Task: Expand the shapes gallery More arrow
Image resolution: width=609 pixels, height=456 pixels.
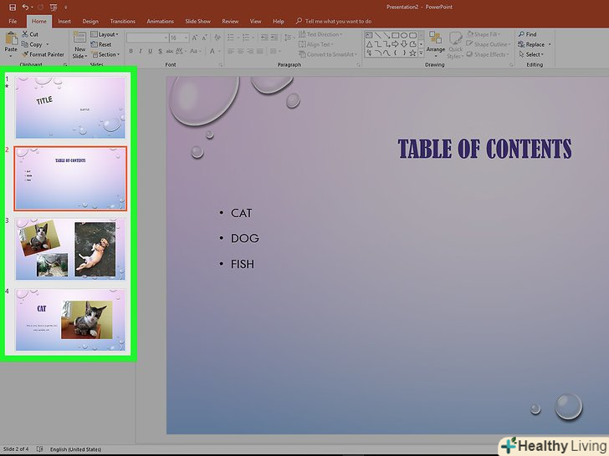Action: (x=421, y=53)
